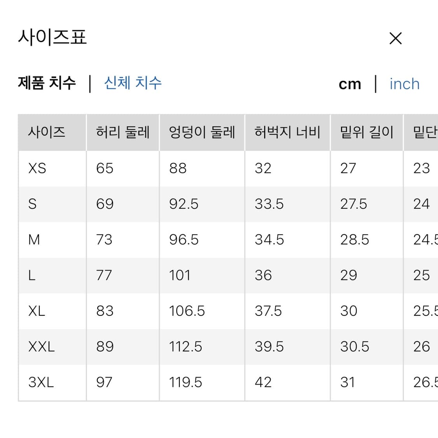438x438 pixels.
Task: Click the 엉덩이 둘레 hip column header
Action: pyautogui.click(x=202, y=132)
